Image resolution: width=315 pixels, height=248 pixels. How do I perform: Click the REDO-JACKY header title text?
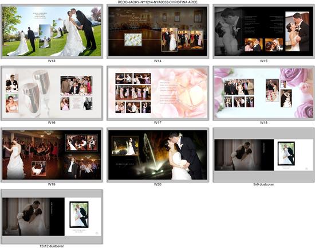click(157, 2)
